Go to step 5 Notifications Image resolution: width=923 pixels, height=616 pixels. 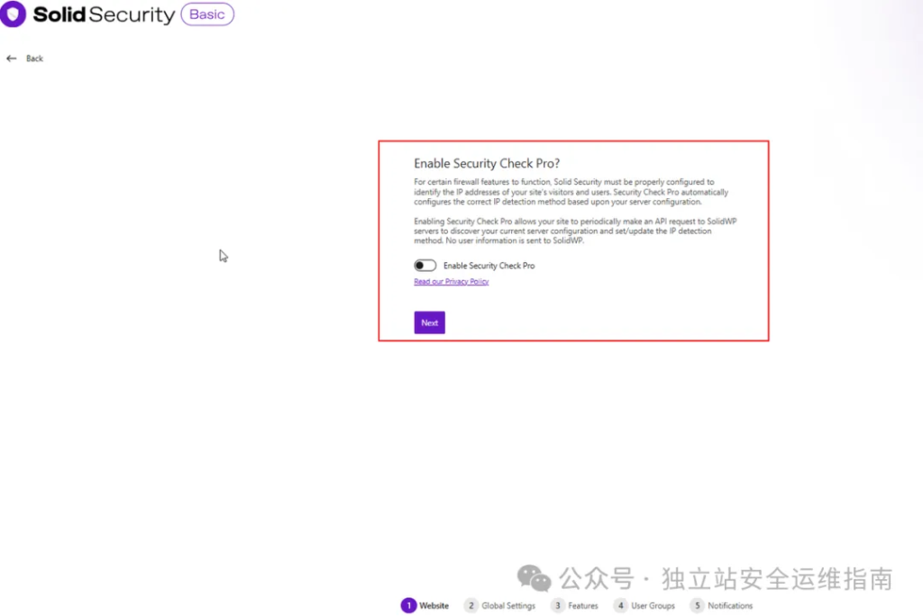click(722, 605)
